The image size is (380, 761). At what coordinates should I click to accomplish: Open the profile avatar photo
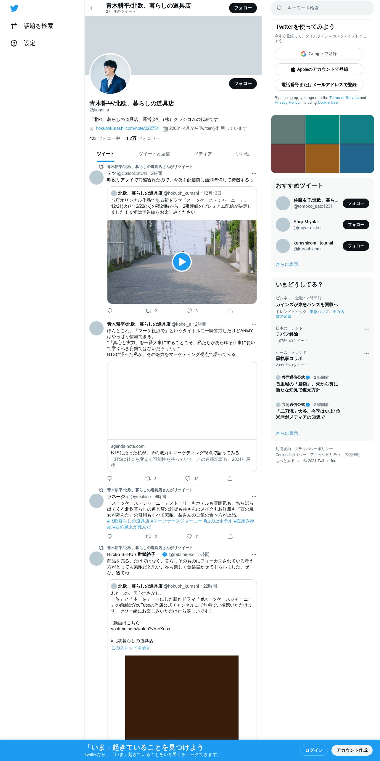click(x=110, y=74)
